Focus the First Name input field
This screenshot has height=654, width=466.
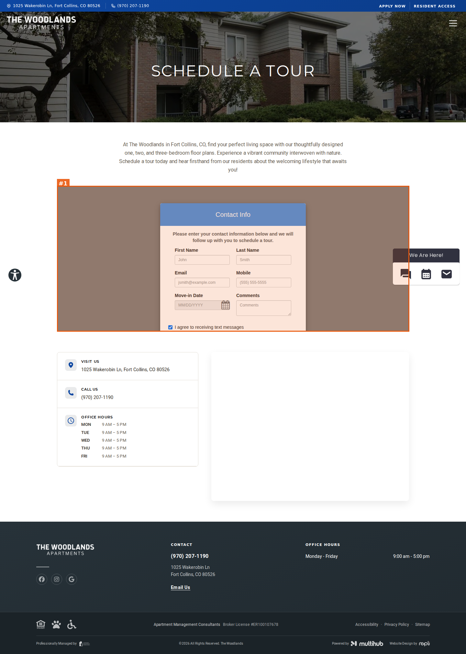coord(202,260)
